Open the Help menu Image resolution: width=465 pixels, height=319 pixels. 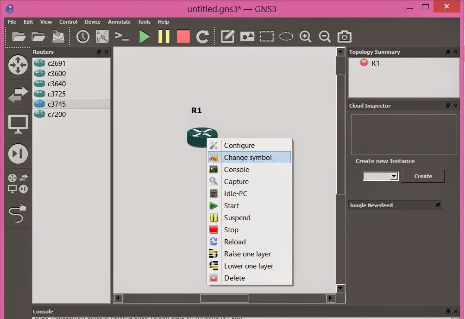163,22
